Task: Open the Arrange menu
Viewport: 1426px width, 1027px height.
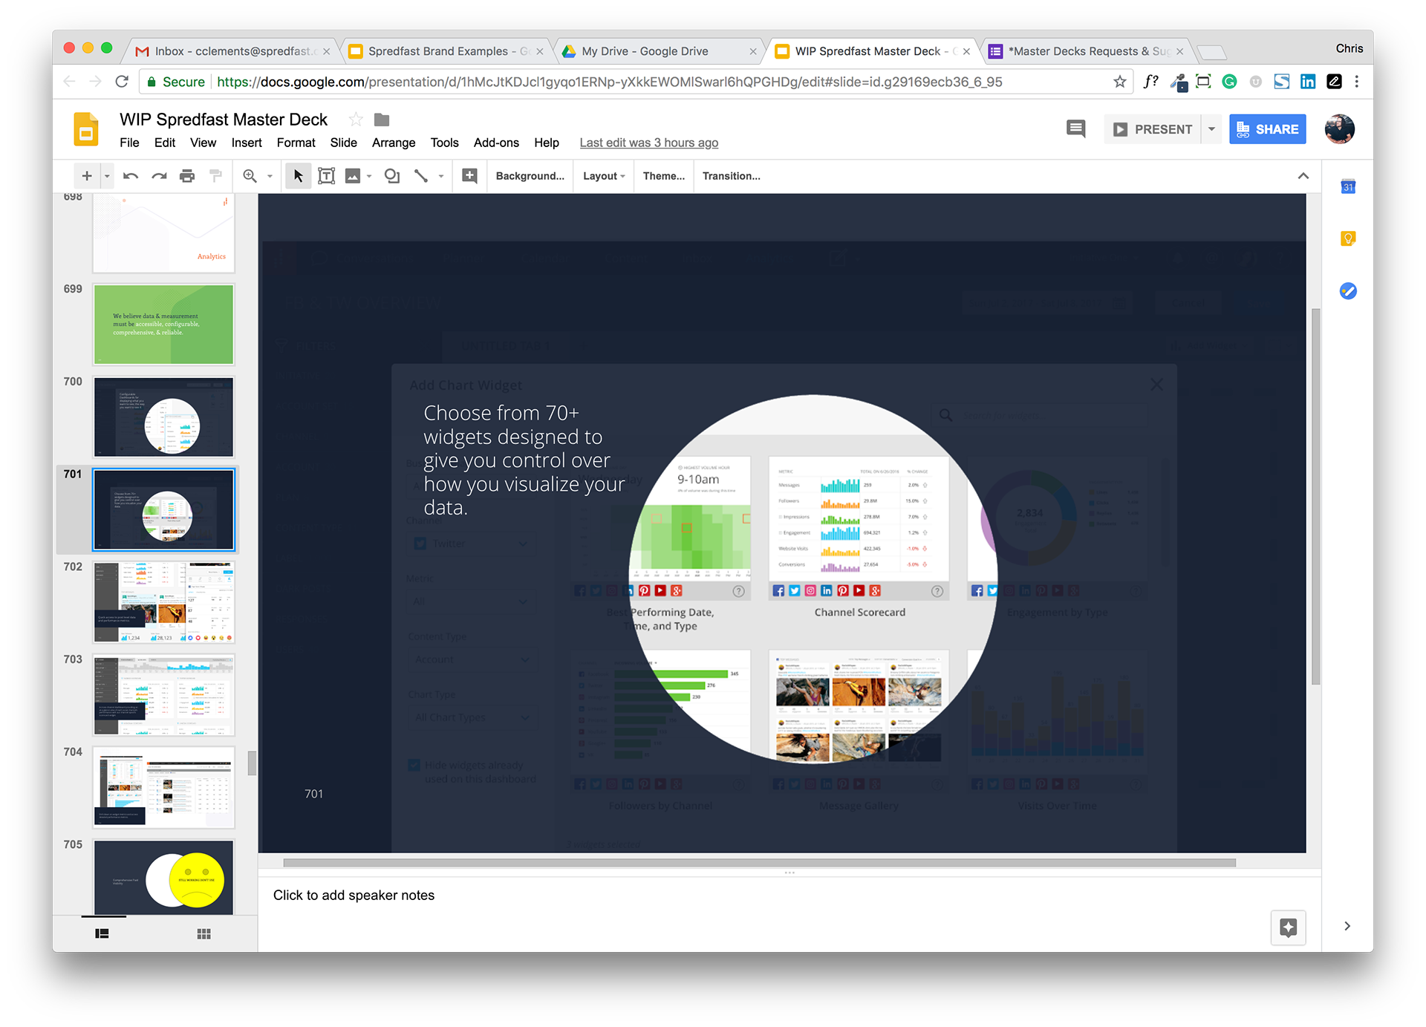Action: coord(393,143)
